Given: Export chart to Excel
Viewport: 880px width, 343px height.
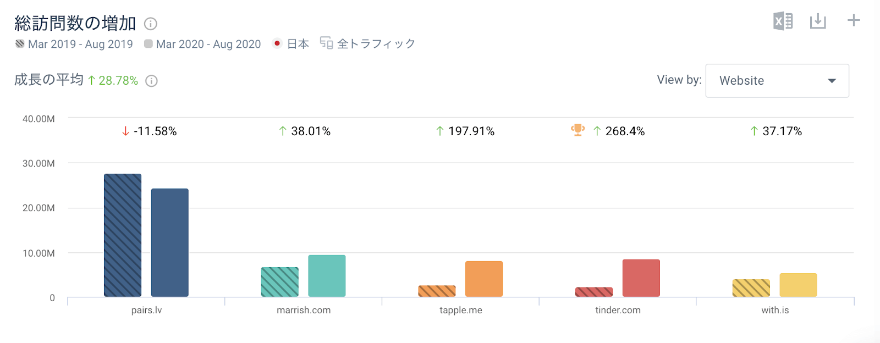Looking at the screenshot, I should [x=783, y=21].
